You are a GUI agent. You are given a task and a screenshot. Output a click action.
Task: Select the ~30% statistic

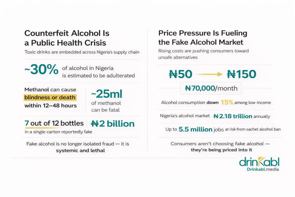click(41, 70)
